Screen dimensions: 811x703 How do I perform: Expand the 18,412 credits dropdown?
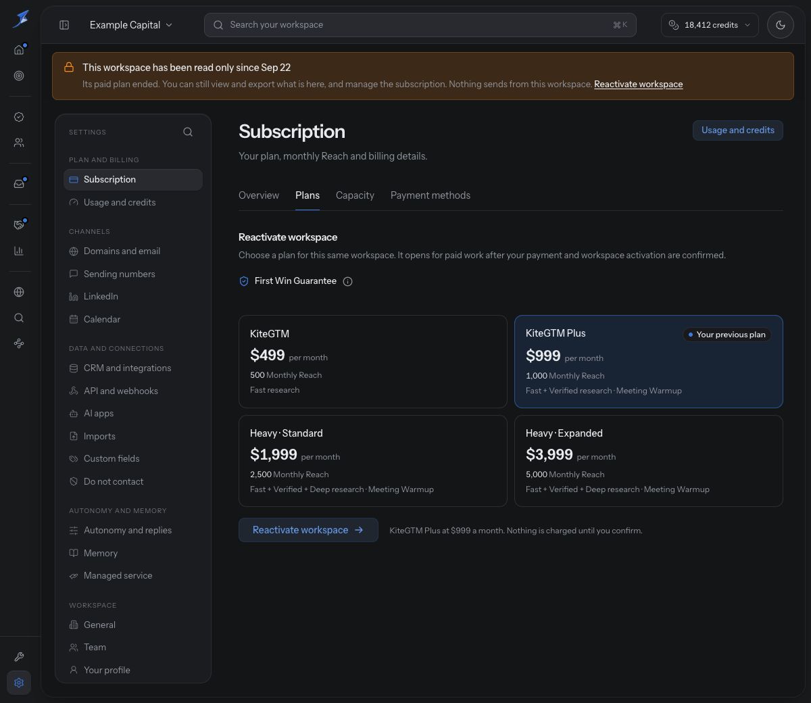(x=710, y=25)
